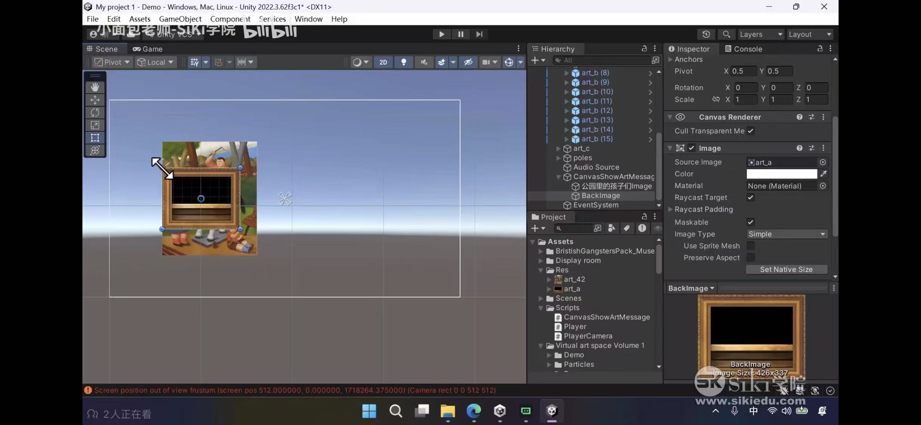
Task: Click the Pause button
Action: 460,34
